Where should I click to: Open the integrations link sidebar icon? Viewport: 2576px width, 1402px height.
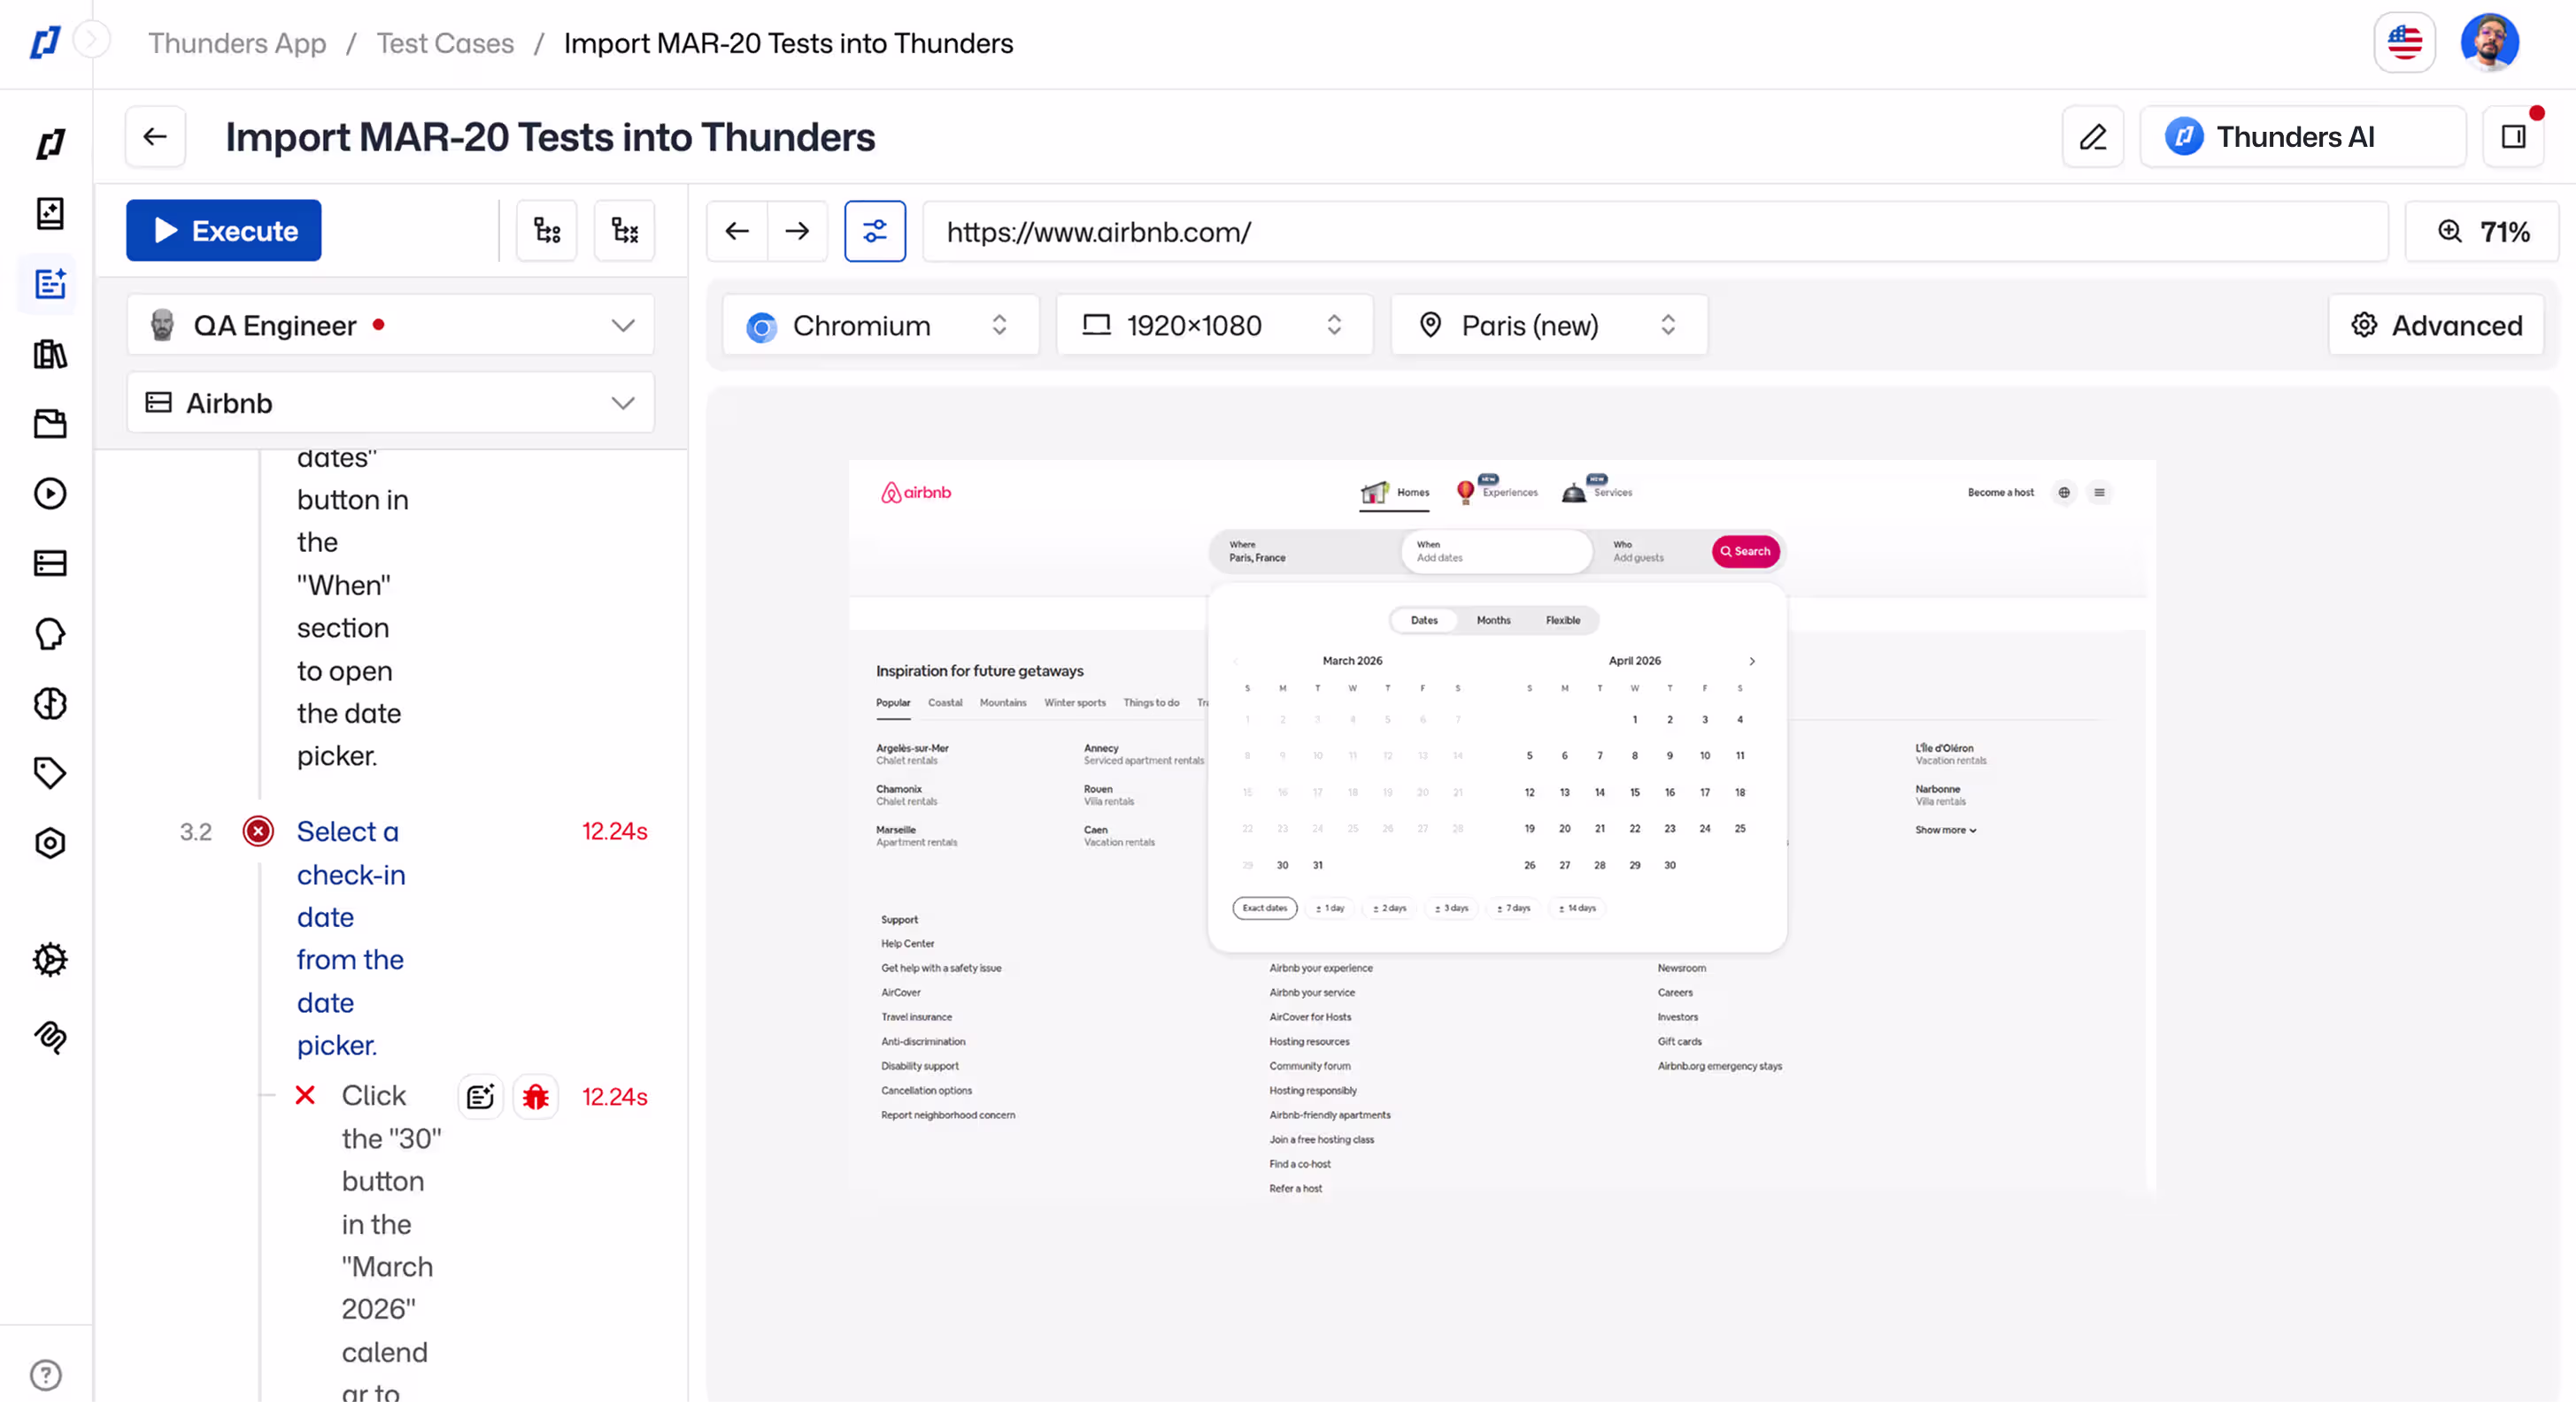tap(50, 1038)
